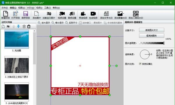Toggle the 保持纵横比 checkbox

pos(140,64)
